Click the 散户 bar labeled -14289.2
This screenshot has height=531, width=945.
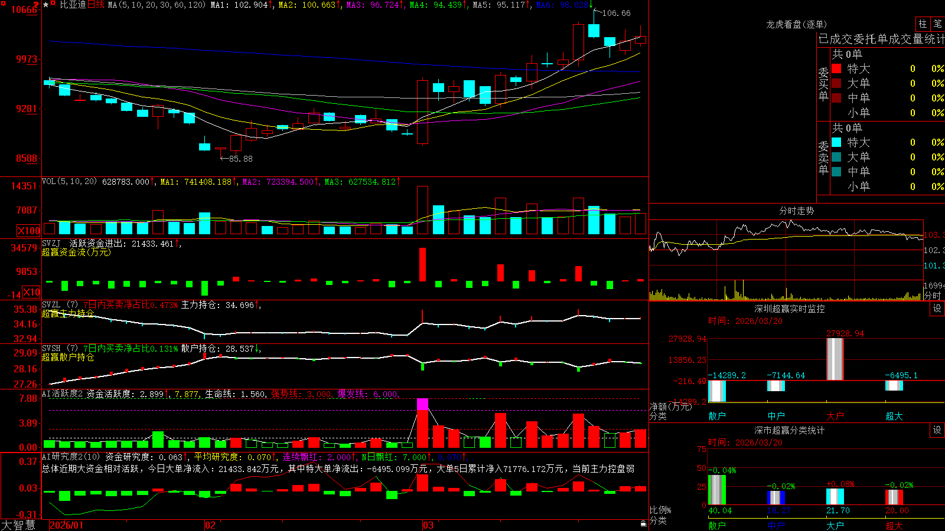pos(717,391)
